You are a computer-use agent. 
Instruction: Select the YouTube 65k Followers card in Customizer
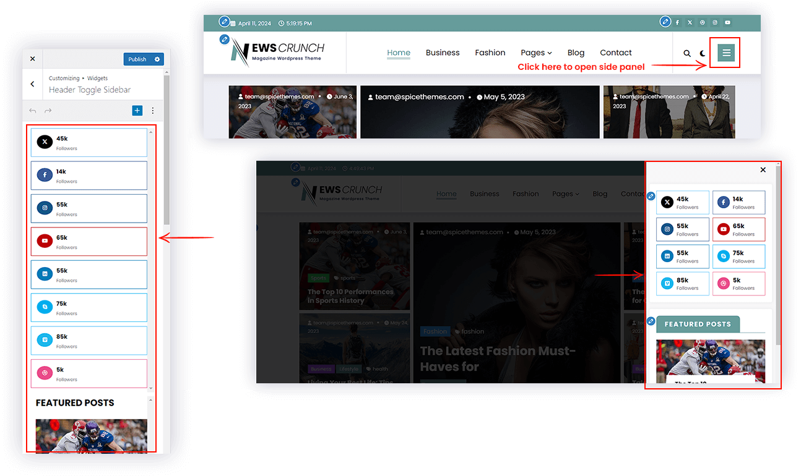coord(89,242)
